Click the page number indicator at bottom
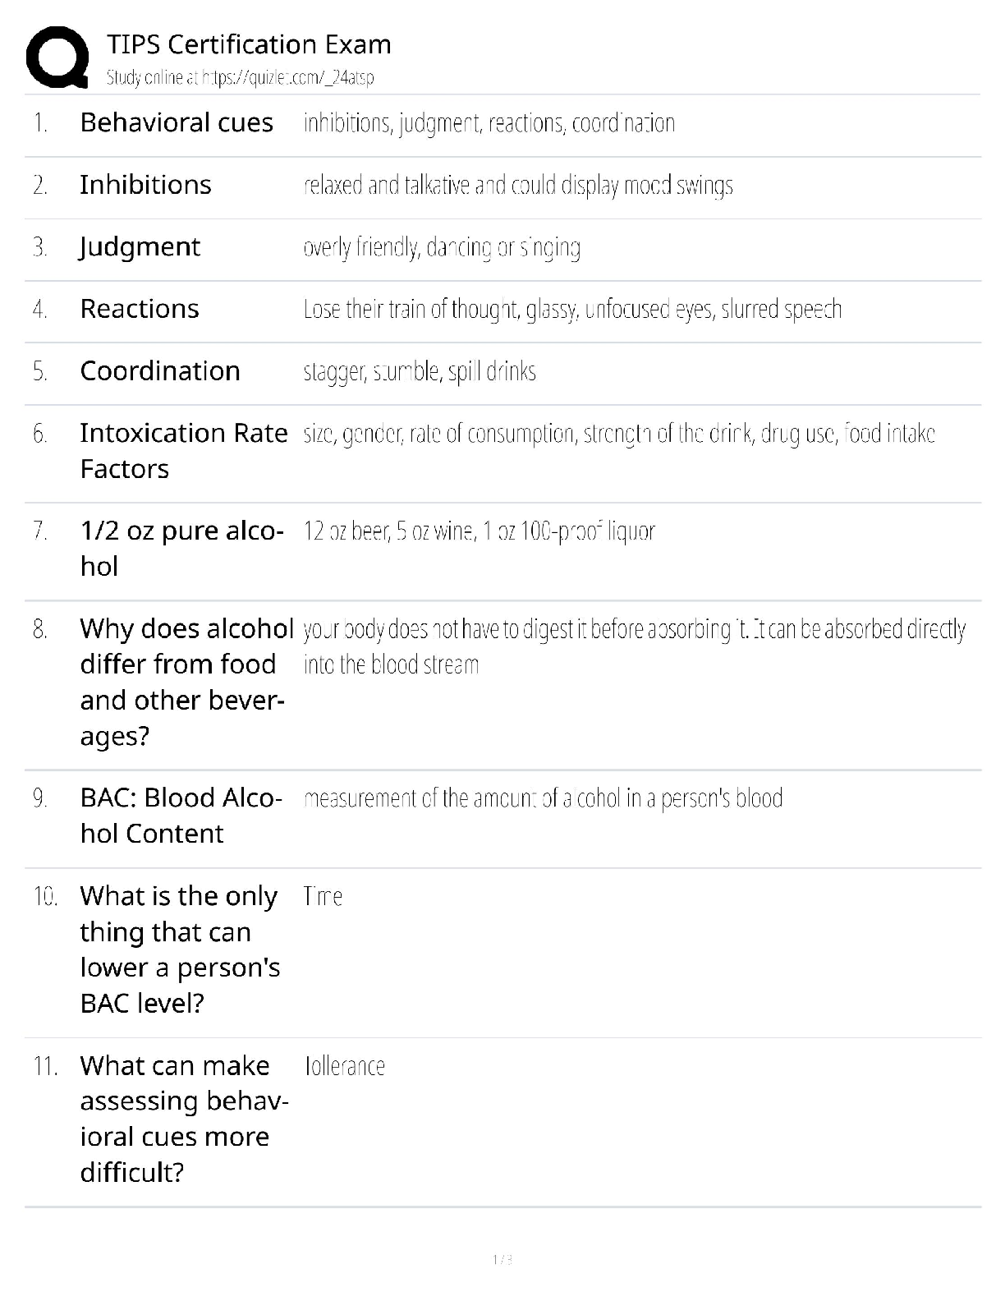The height and width of the screenshot is (1301, 1005). [502, 1259]
